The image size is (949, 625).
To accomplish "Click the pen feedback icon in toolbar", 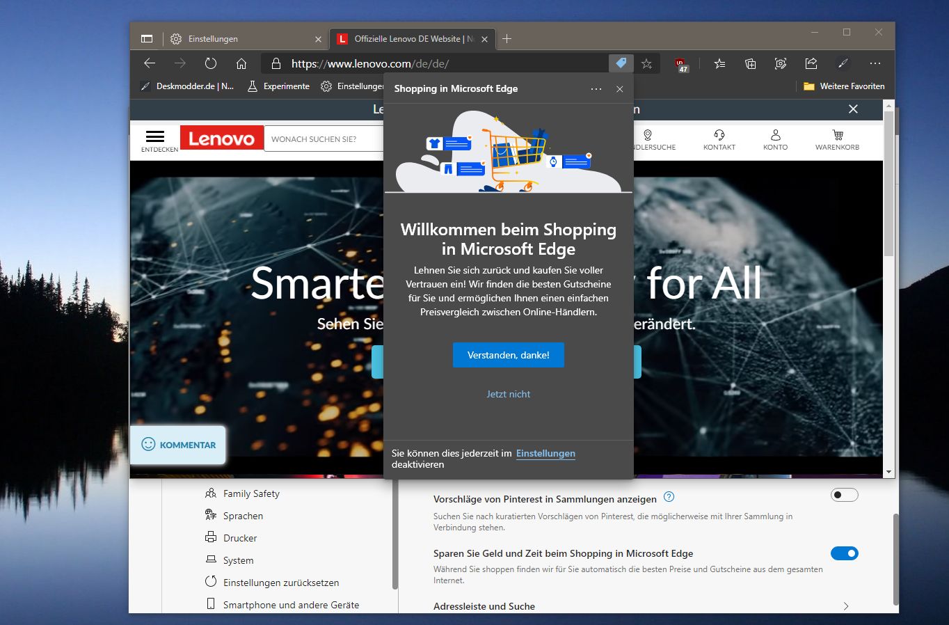I will tap(843, 63).
